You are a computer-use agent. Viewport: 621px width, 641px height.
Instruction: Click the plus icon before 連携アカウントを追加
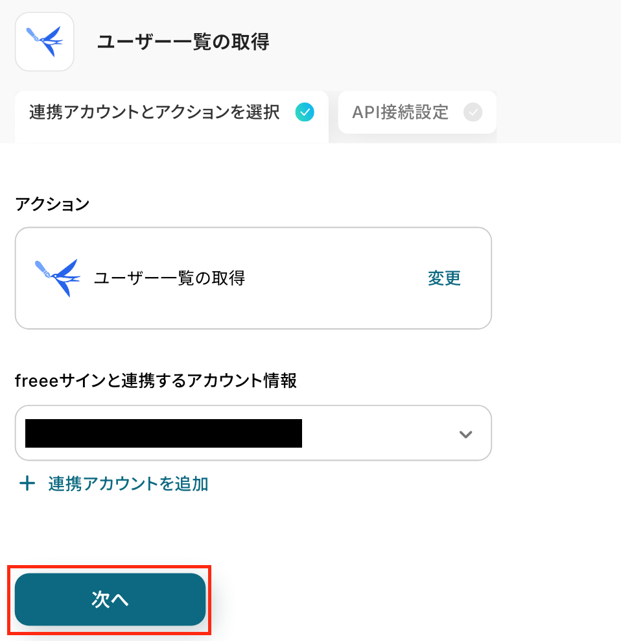27,484
